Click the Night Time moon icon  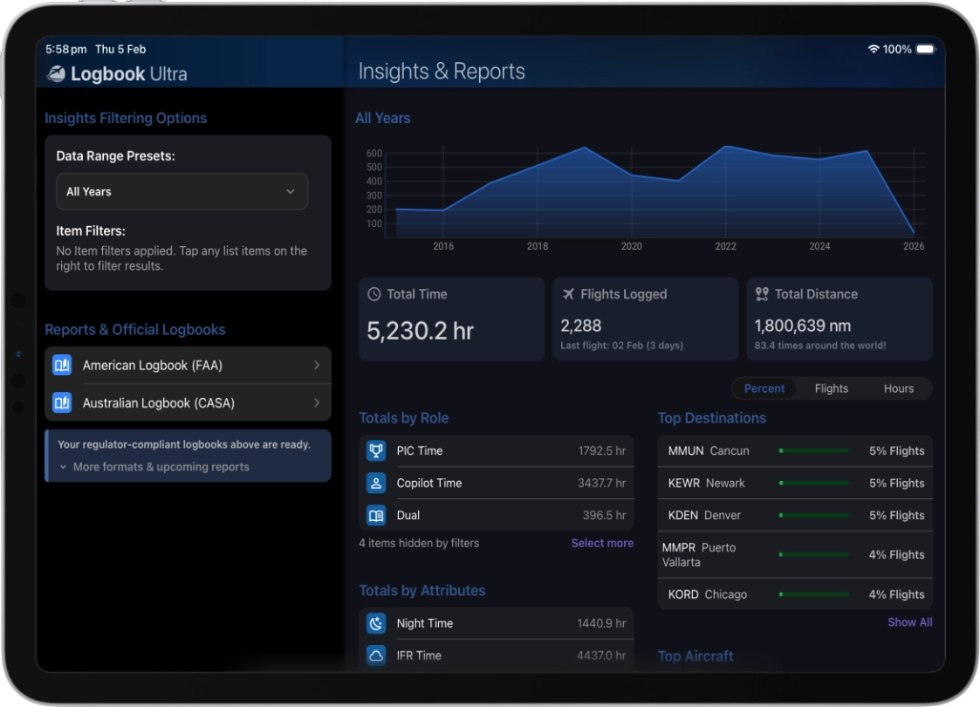[x=376, y=623]
